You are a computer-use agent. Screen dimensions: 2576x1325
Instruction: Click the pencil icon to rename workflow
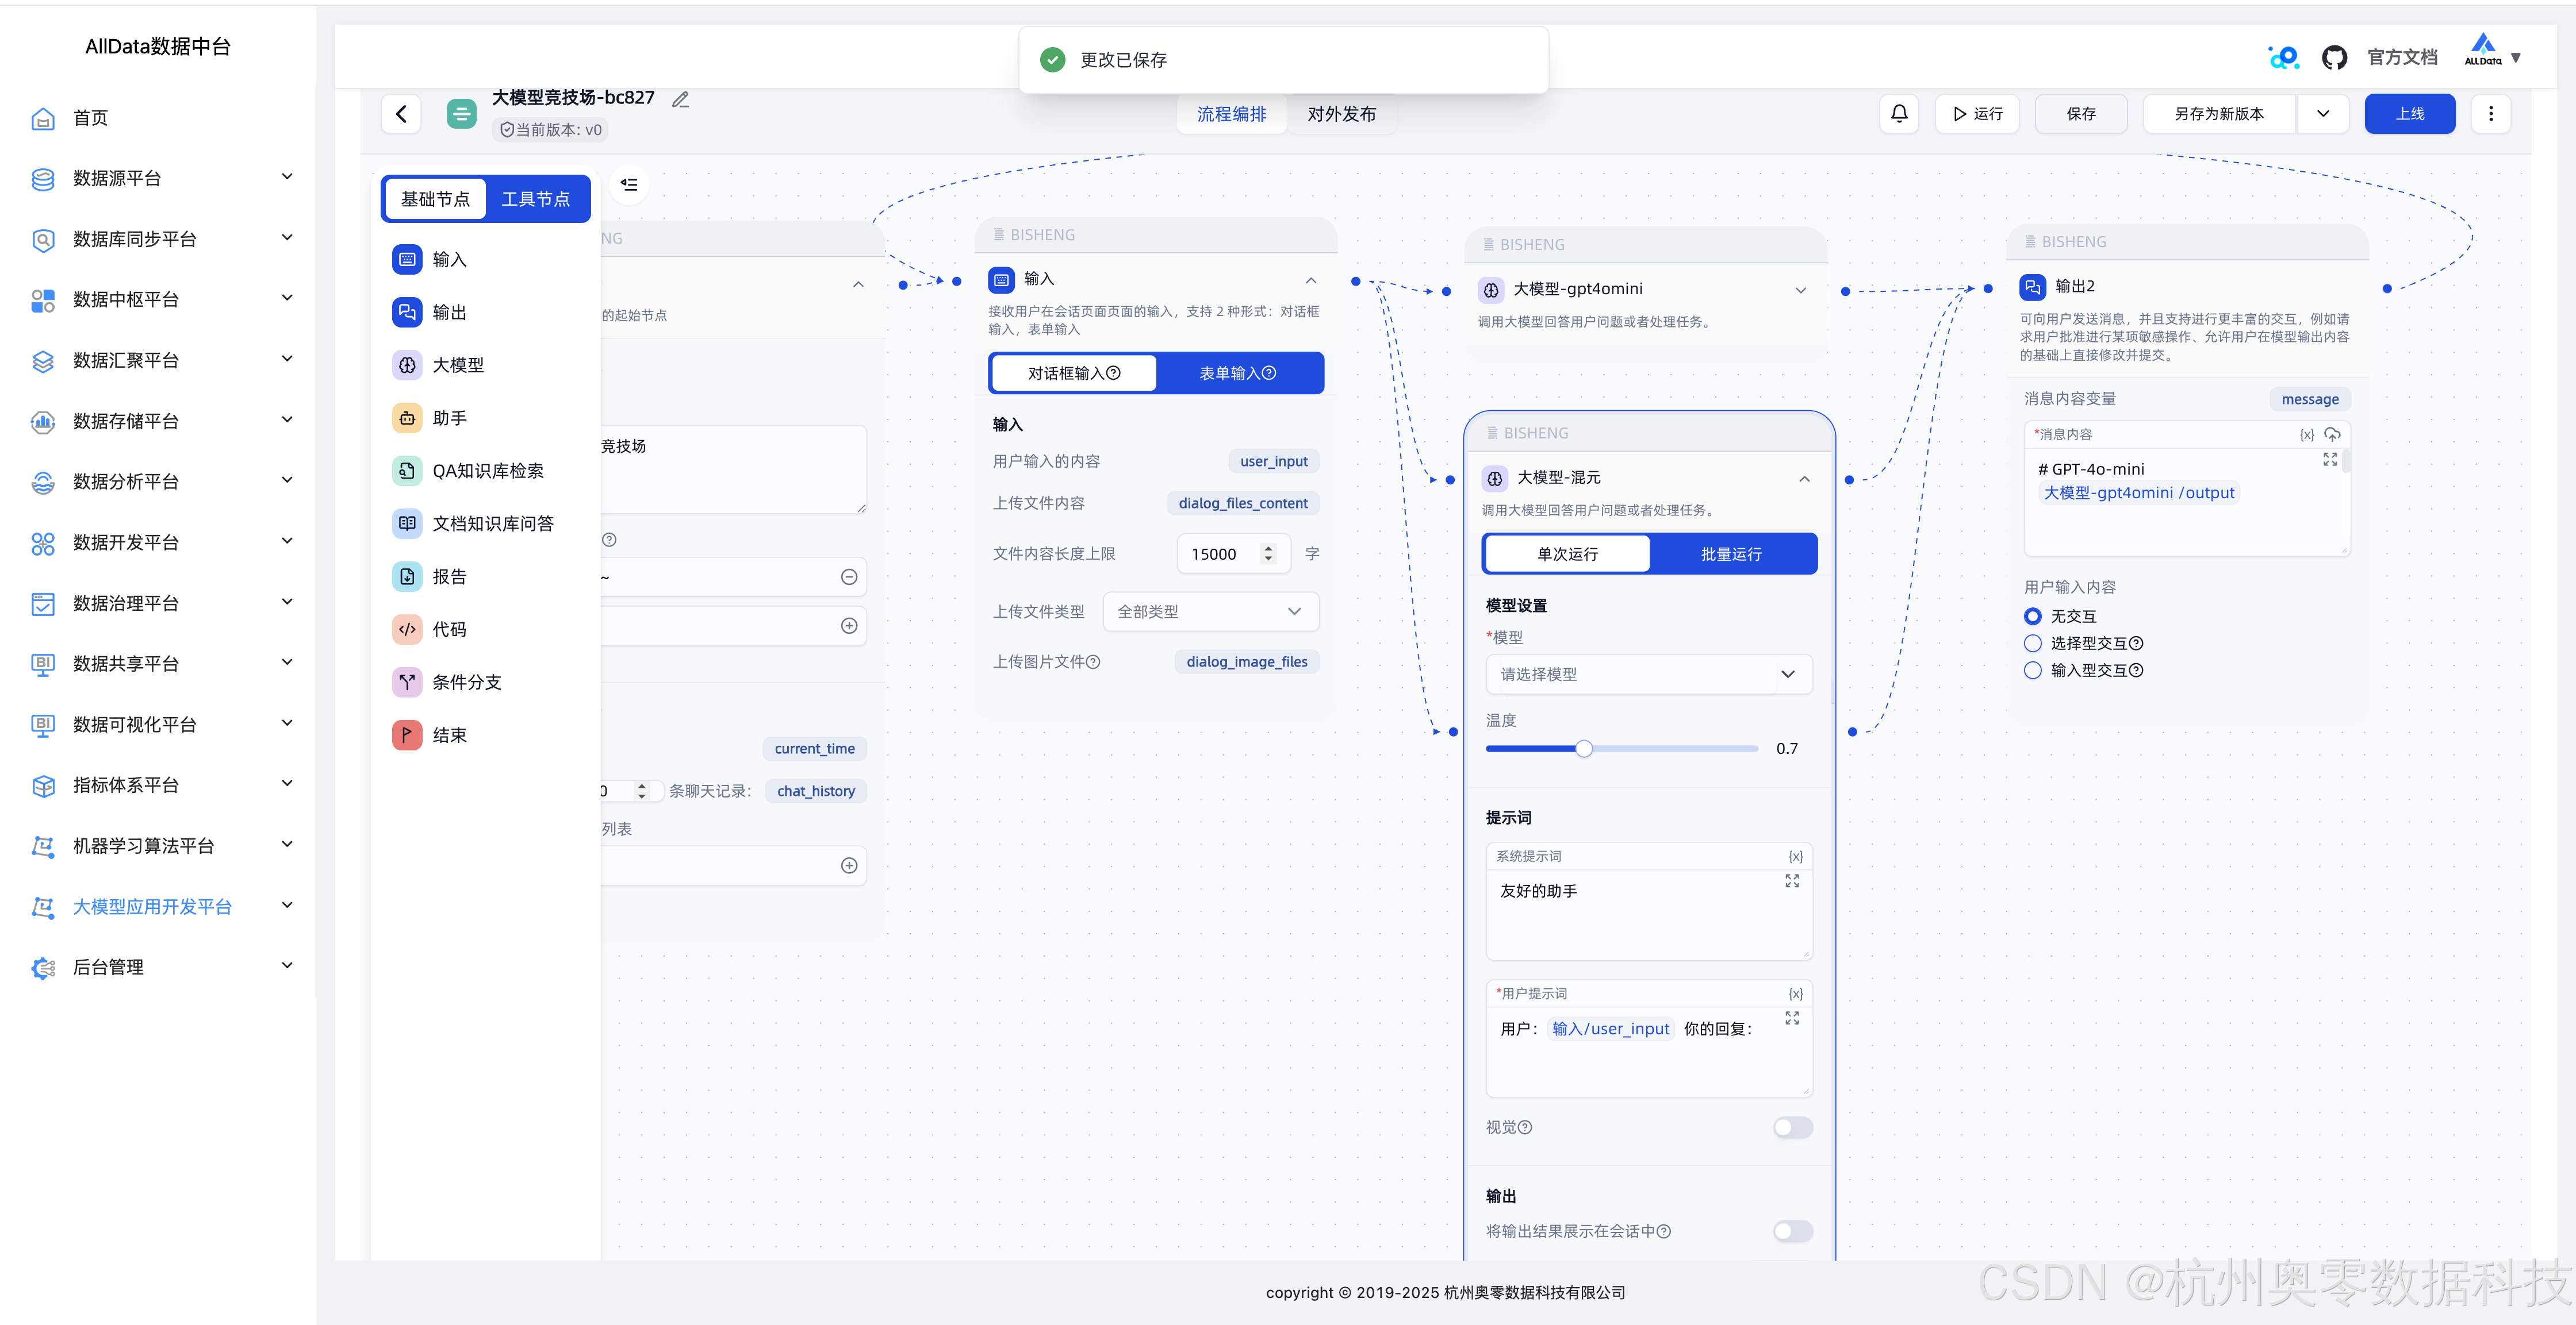(681, 99)
